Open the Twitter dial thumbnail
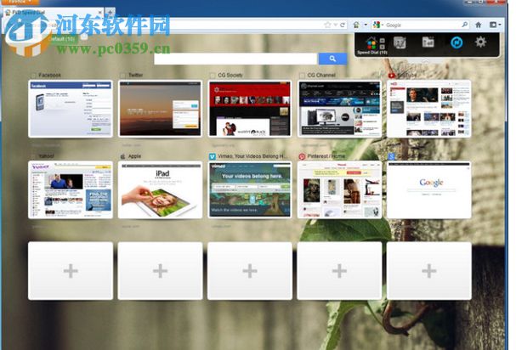 tap(160, 109)
